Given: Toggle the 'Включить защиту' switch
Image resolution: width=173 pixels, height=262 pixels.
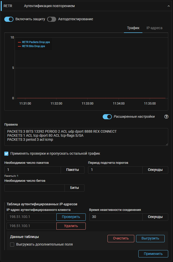Looking at the screenshot, I should [x=9, y=19].
